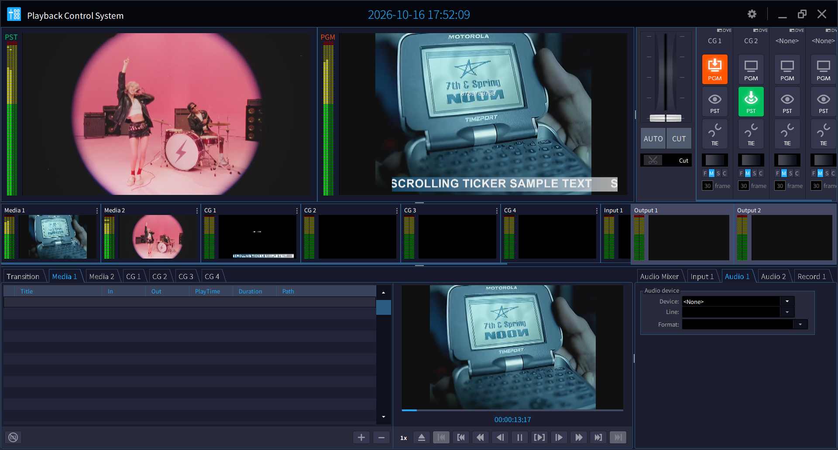Viewport: 838px width, 450px height.
Task: Click the T-bar transition fader handle
Action: click(x=666, y=118)
